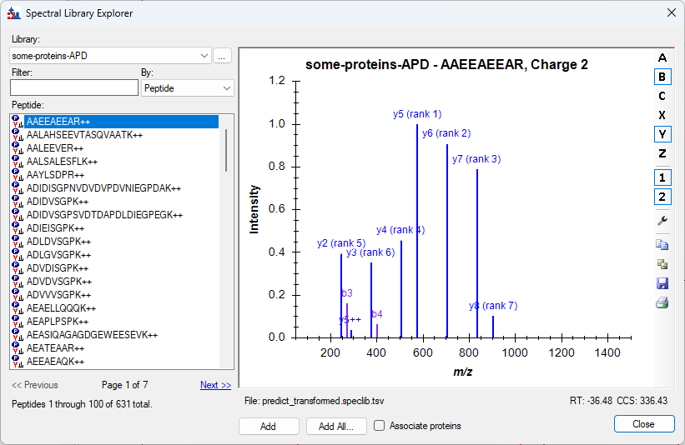Toggle charge 2 ions button
The image size is (685, 445).
click(662, 197)
